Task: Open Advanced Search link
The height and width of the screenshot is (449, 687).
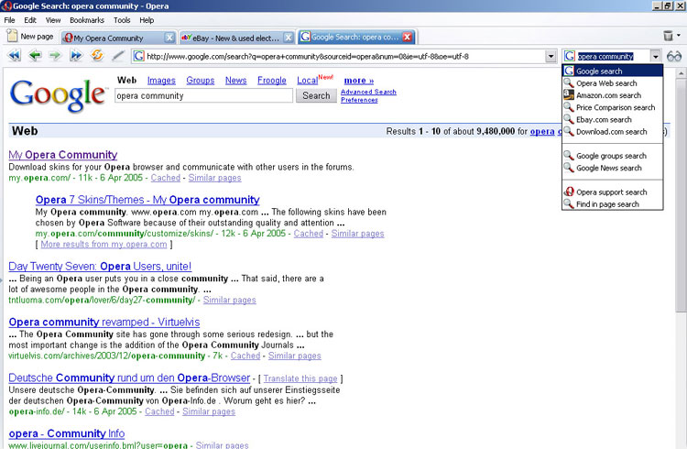Action: [x=368, y=92]
